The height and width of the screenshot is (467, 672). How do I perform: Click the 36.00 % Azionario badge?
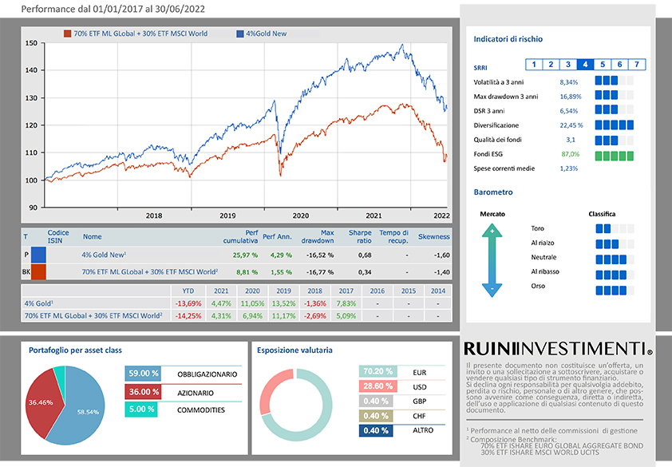click(x=143, y=392)
